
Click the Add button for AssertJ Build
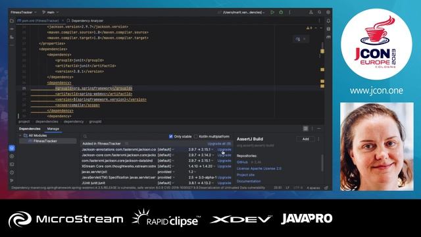(x=305, y=139)
